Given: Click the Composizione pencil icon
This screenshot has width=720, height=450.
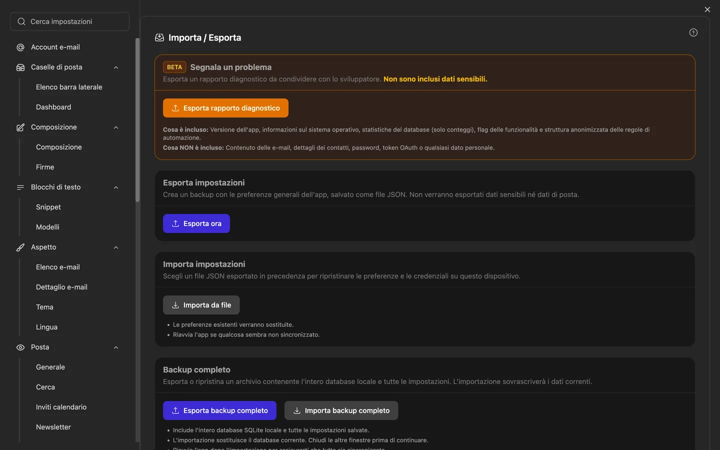Looking at the screenshot, I should coord(20,127).
